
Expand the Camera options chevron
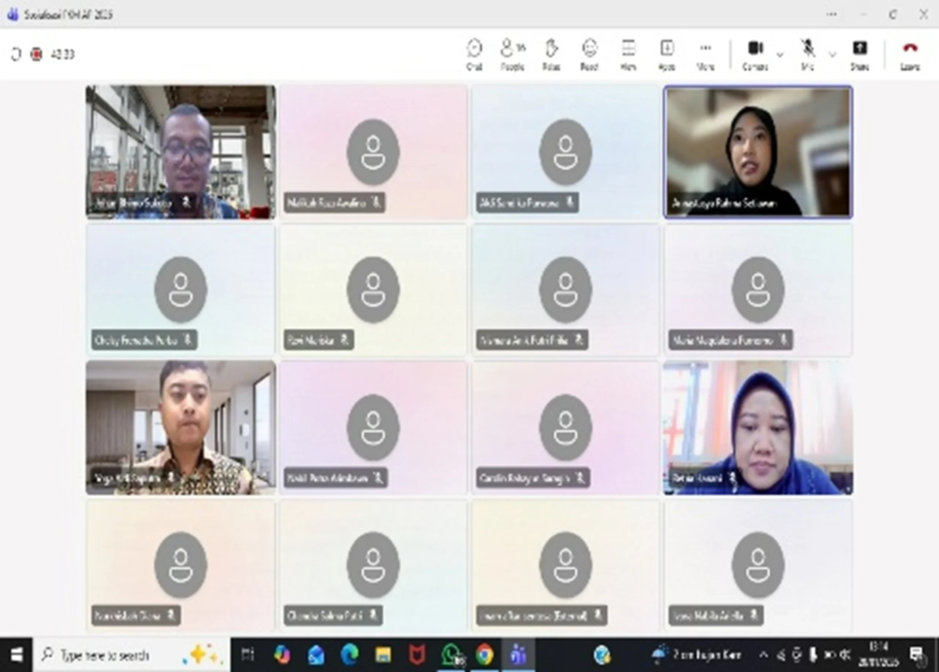point(780,55)
